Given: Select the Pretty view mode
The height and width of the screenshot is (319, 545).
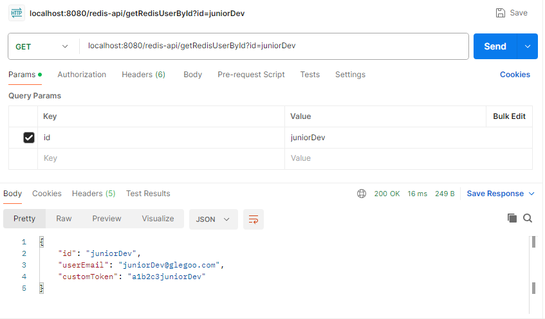Looking at the screenshot, I should (24, 219).
